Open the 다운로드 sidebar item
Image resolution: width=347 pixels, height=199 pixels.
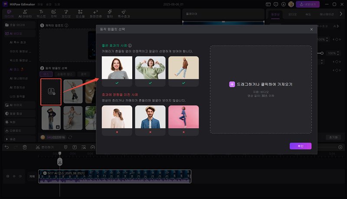coord(20,130)
